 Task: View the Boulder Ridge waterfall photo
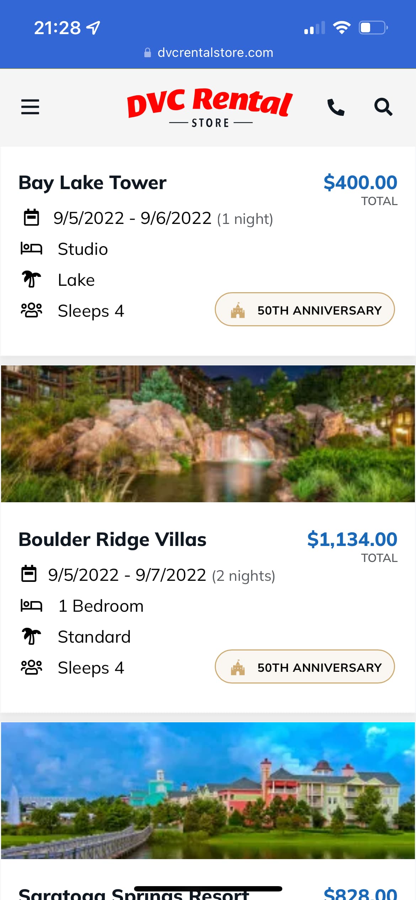click(x=208, y=434)
